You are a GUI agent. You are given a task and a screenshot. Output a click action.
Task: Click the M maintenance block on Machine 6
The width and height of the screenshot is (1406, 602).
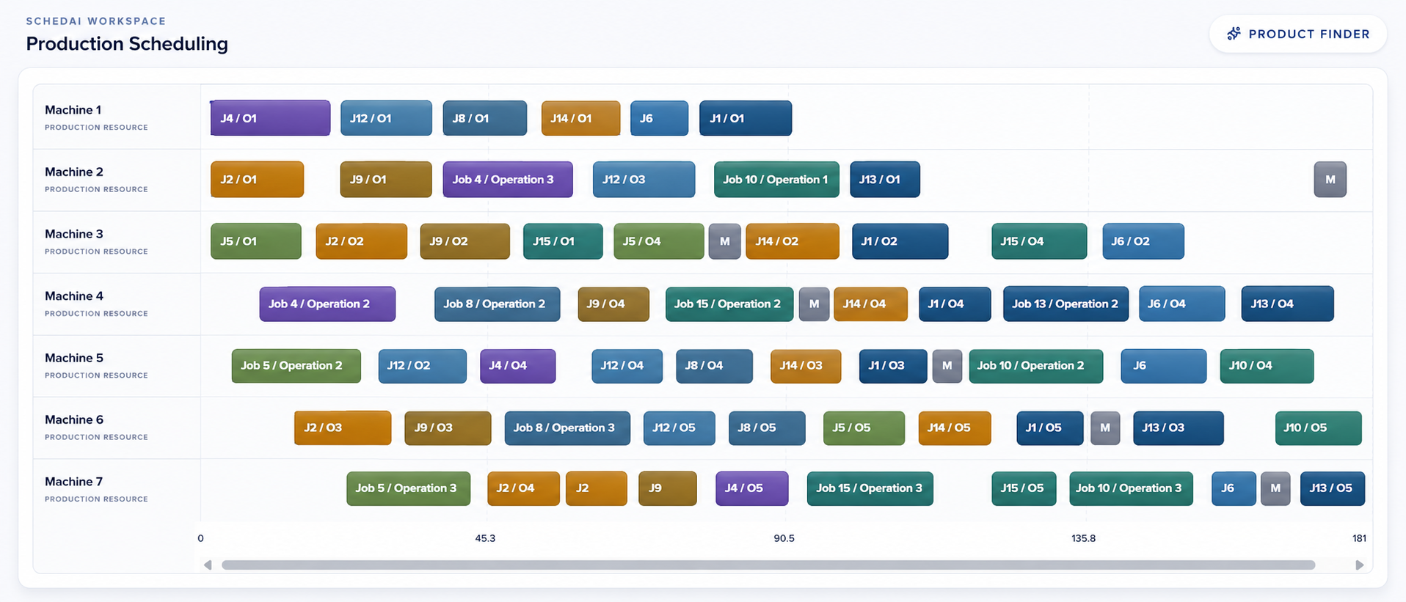[1105, 427]
